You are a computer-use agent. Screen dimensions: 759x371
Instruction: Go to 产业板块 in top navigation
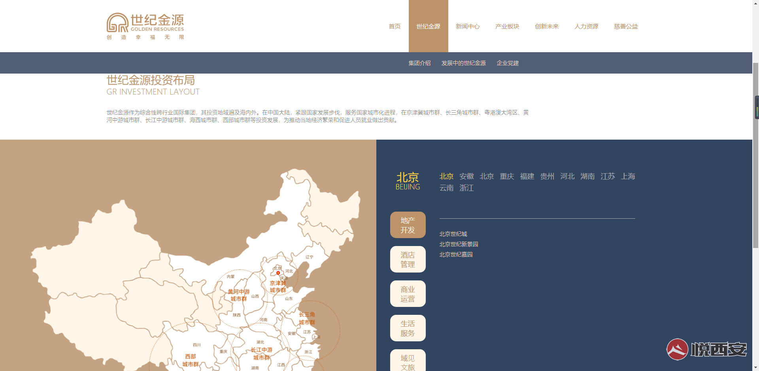point(507,26)
